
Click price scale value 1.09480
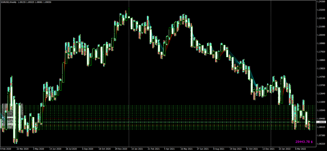tap(321, 119)
